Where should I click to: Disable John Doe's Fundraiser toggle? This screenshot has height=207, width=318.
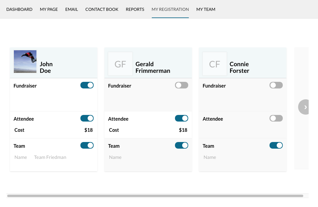pyautogui.click(x=87, y=85)
